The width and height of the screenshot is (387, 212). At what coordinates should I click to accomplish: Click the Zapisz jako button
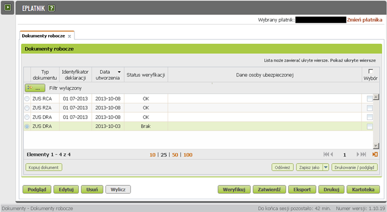[309, 168]
